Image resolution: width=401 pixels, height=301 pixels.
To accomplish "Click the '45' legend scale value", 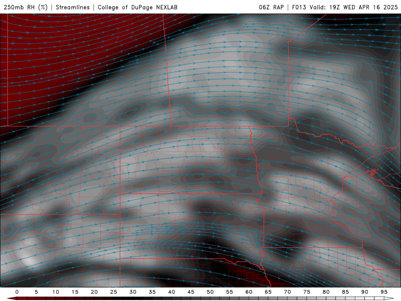I will (191, 292).
